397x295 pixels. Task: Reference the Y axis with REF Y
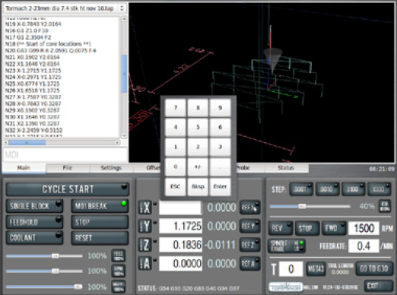click(249, 226)
